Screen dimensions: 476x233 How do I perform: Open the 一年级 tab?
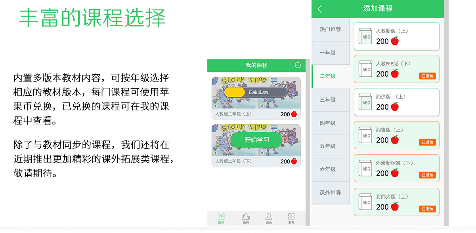330,53
